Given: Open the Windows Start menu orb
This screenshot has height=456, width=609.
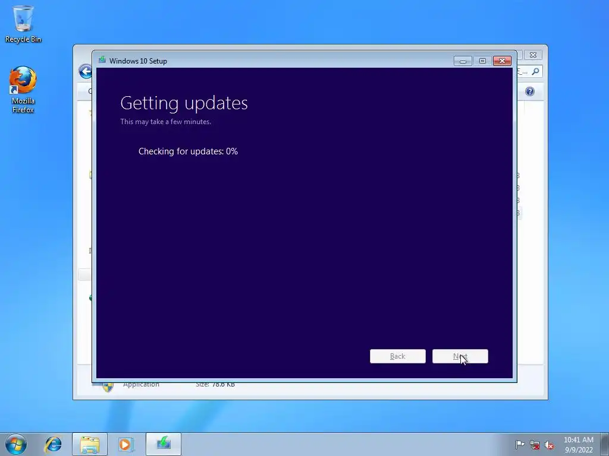Looking at the screenshot, I should pyautogui.click(x=15, y=444).
